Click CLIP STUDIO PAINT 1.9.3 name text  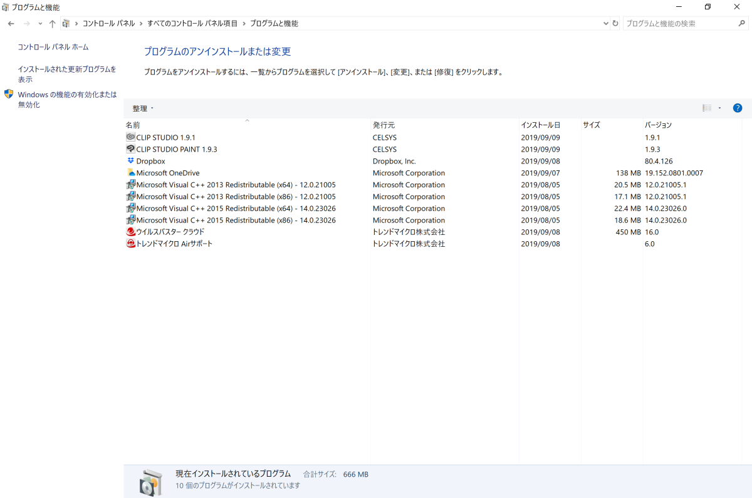point(177,149)
